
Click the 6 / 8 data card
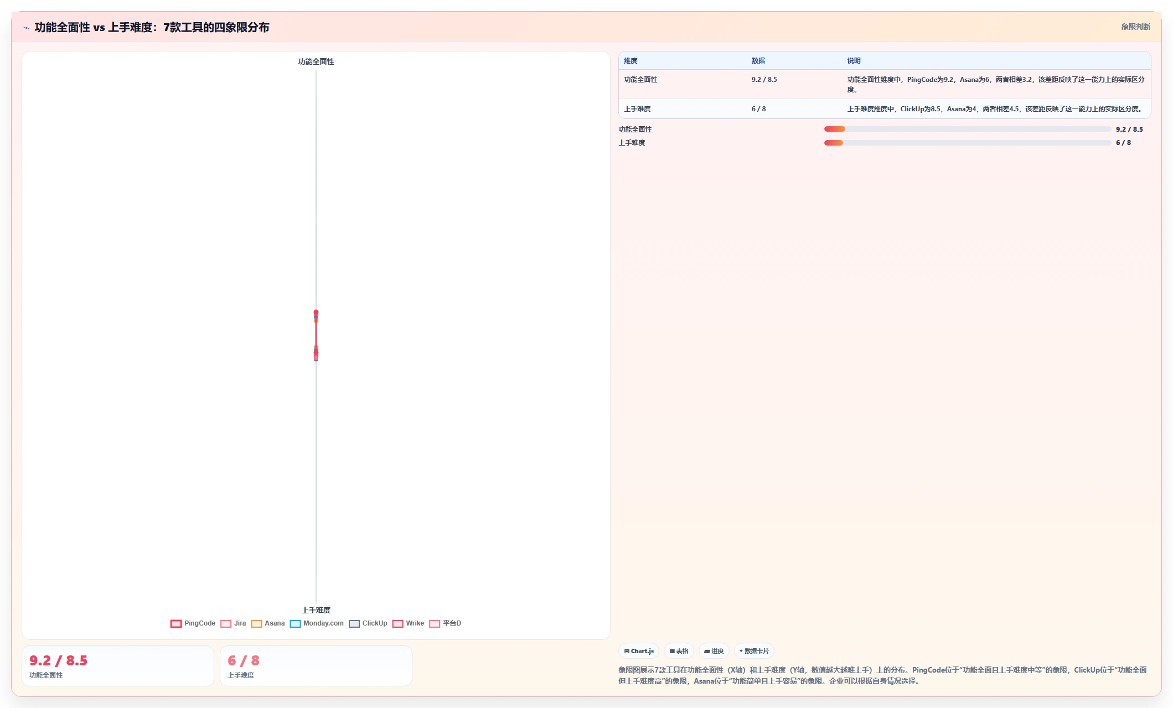[x=316, y=666]
